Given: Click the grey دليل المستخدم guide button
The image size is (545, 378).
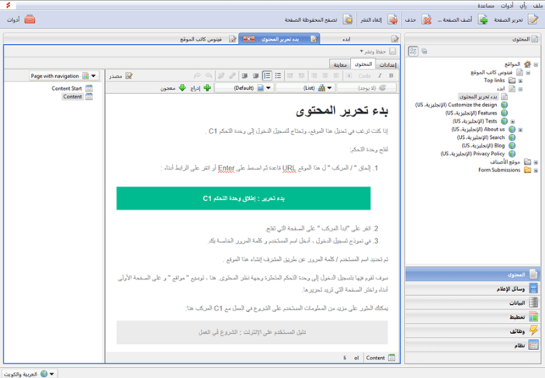Looking at the screenshot, I should click(x=252, y=332).
